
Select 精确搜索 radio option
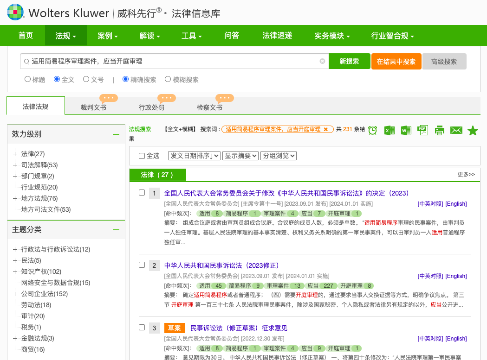tap(125, 79)
